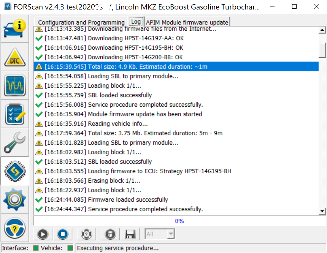Select the Log tab
Screen dimensions: 327x253
[136, 21]
